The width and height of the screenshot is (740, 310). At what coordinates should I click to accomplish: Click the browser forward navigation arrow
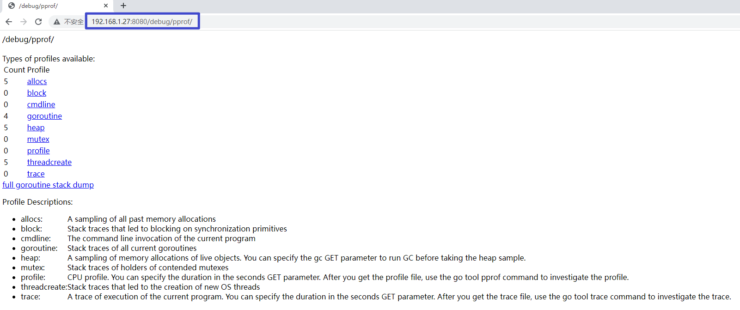[23, 21]
